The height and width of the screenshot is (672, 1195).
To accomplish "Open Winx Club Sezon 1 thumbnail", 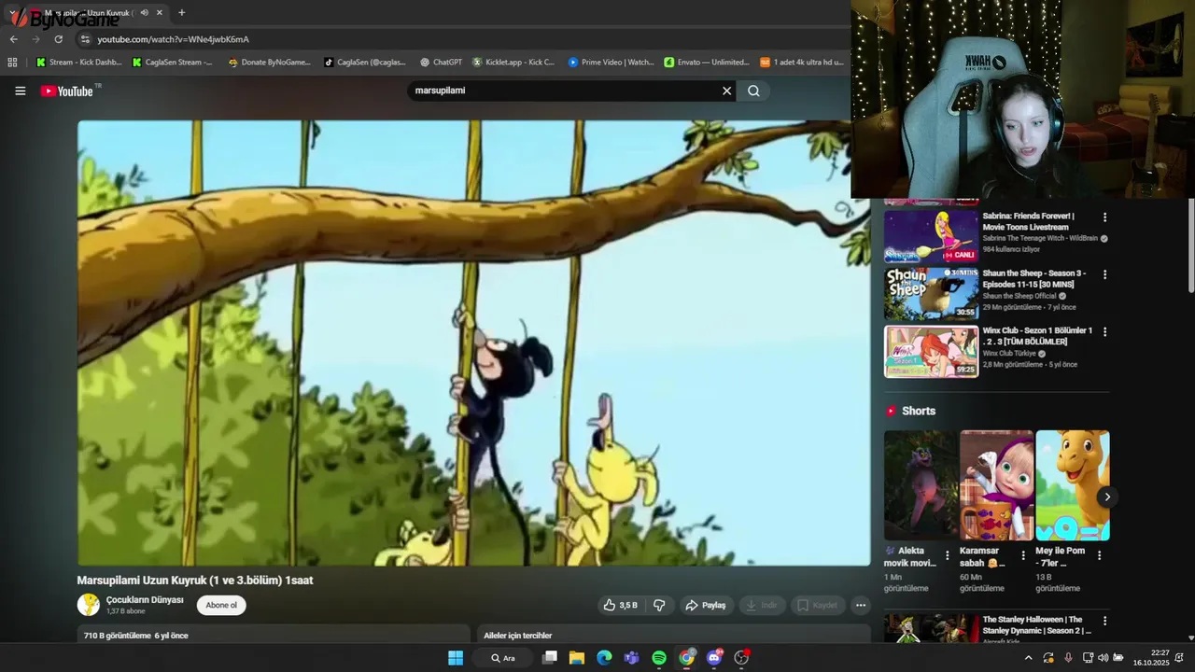I will [x=931, y=351].
